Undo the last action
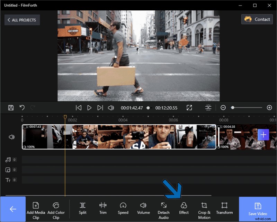The image size is (277, 222). pyautogui.click(x=22, y=107)
